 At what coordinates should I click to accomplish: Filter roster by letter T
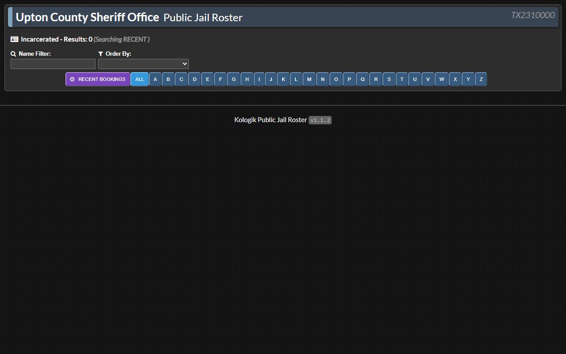[x=402, y=79]
